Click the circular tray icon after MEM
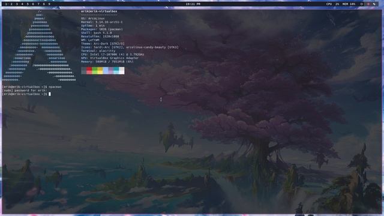 tap(361, 4)
